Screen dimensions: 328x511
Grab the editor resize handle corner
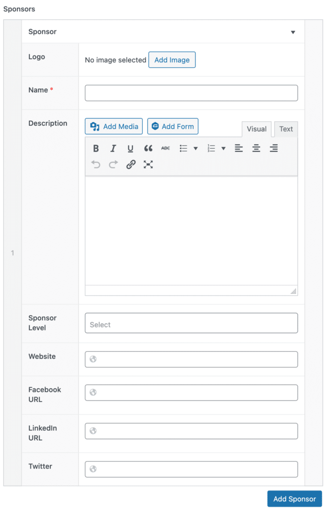pos(294,291)
